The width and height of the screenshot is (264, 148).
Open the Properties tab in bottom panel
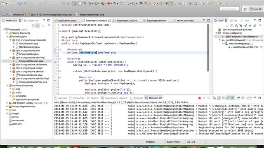tap(77, 98)
